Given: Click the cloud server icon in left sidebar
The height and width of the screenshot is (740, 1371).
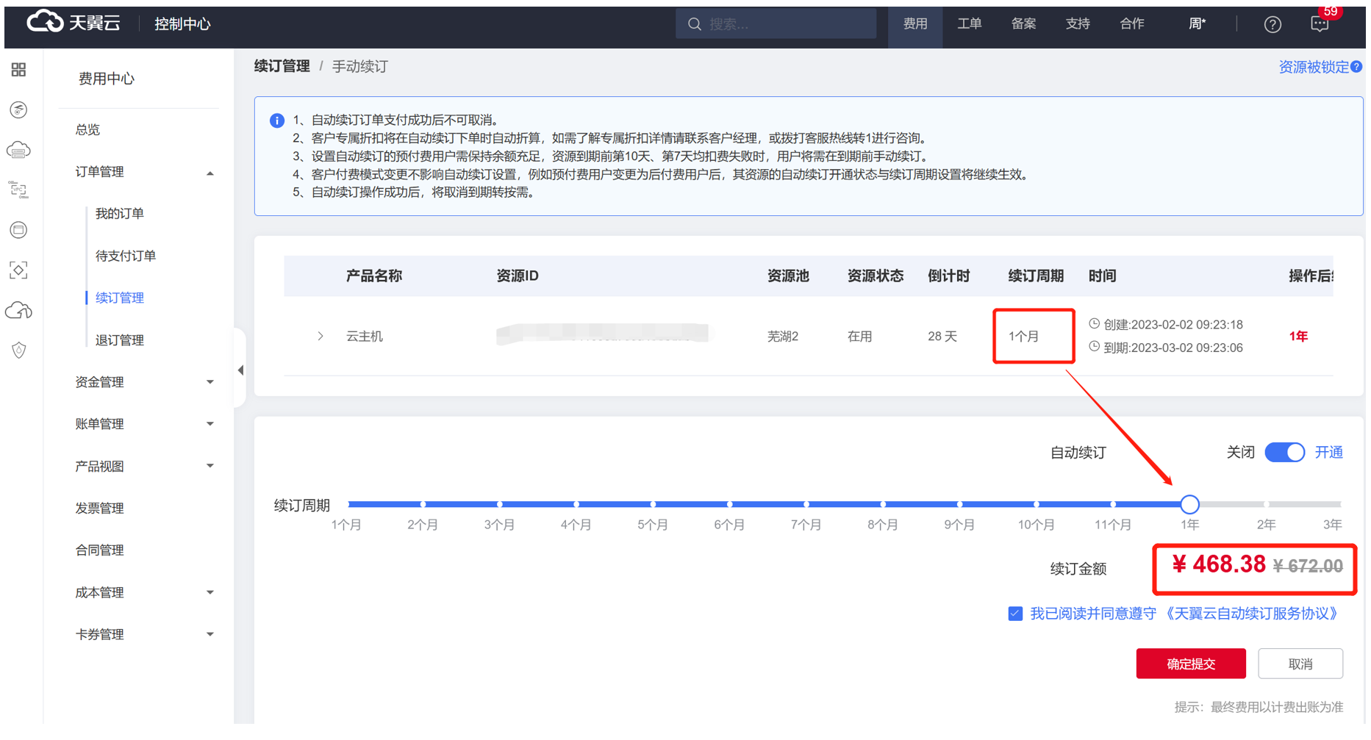Looking at the screenshot, I should coord(19,150).
